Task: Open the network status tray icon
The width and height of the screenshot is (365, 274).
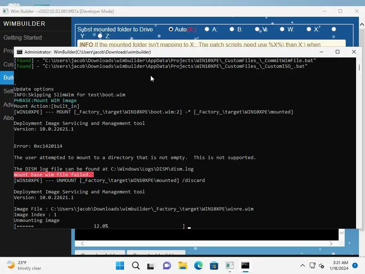Action: (312, 265)
